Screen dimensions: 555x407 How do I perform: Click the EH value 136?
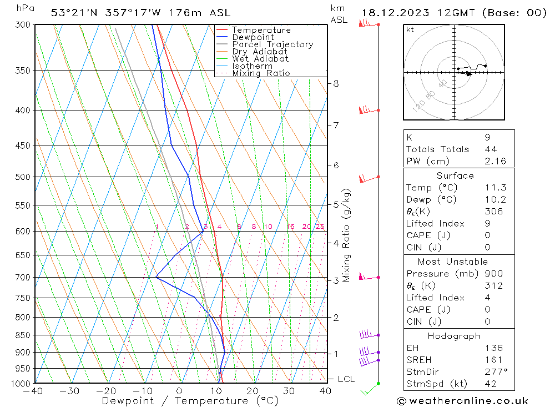[x=493, y=348]
